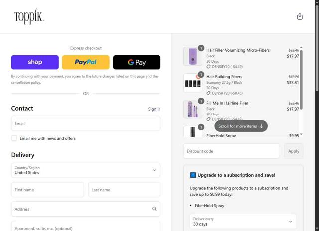Click the DENSIFY20 (-$8.45) discount text
Image resolution: width=319 pixels, height=231 pixels.
click(227, 93)
